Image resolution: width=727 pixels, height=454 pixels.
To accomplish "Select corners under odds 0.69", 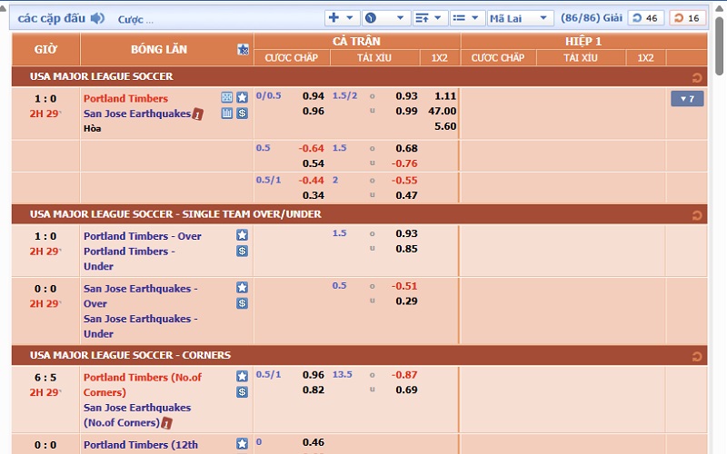I will [x=406, y=390].
